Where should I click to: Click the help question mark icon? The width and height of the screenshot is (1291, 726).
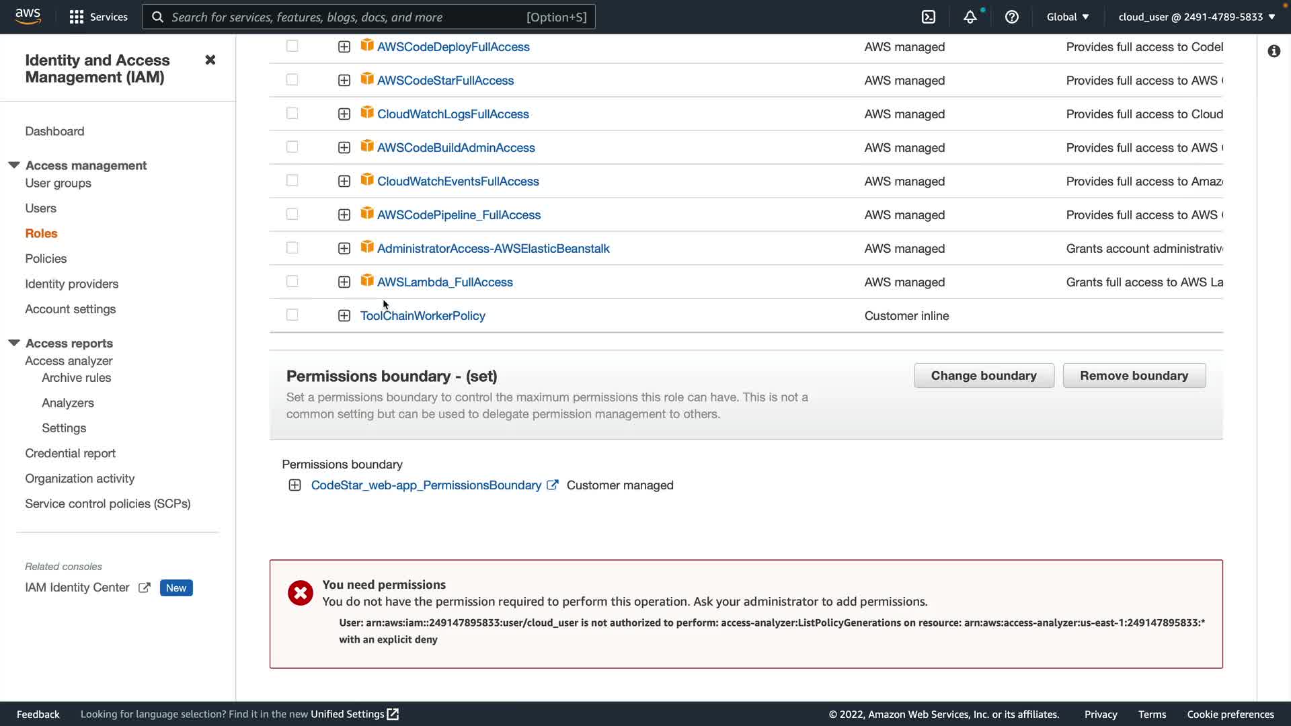point(1011,17)
